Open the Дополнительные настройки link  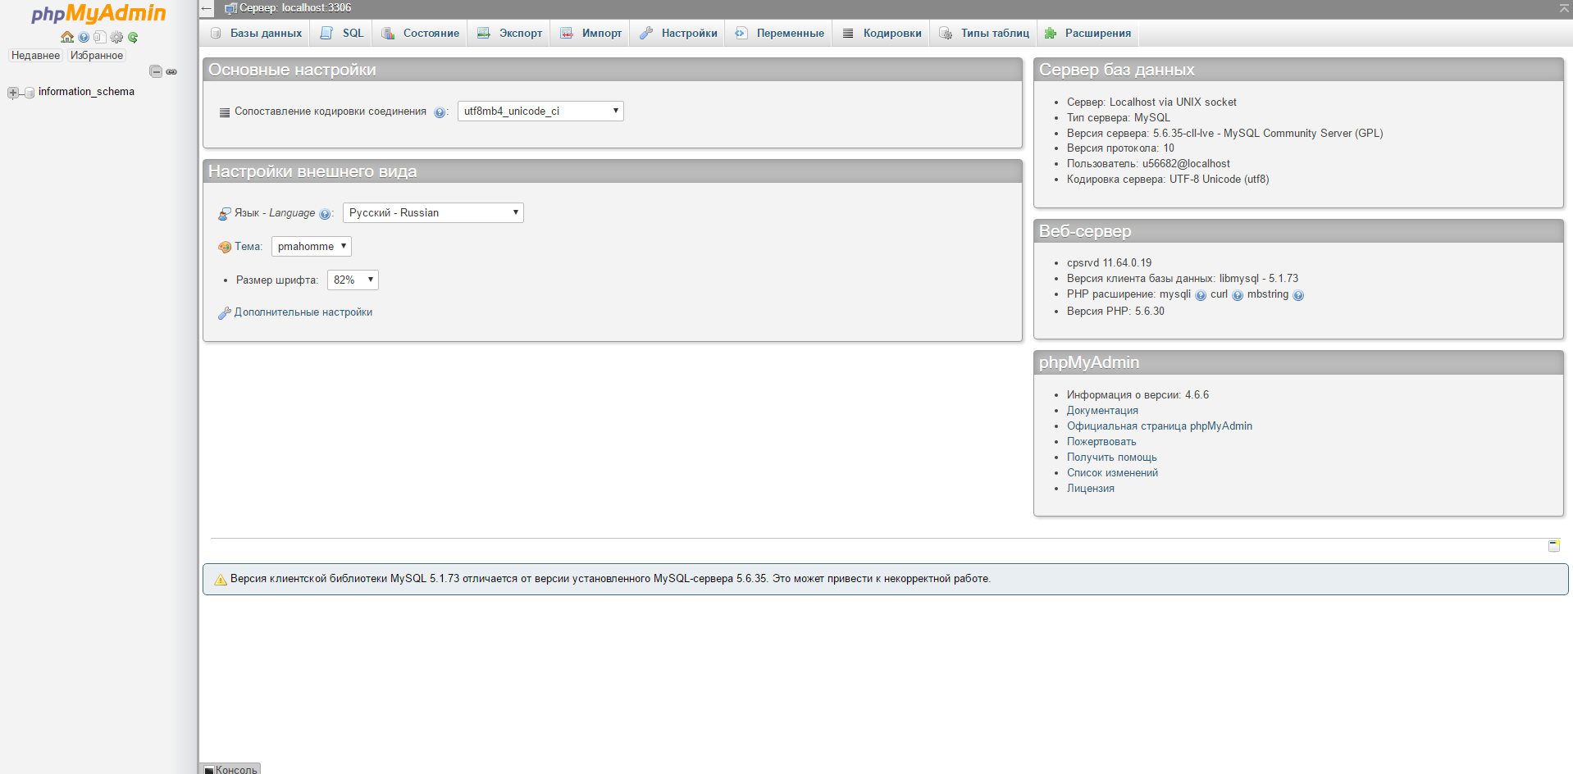(303, 312)
